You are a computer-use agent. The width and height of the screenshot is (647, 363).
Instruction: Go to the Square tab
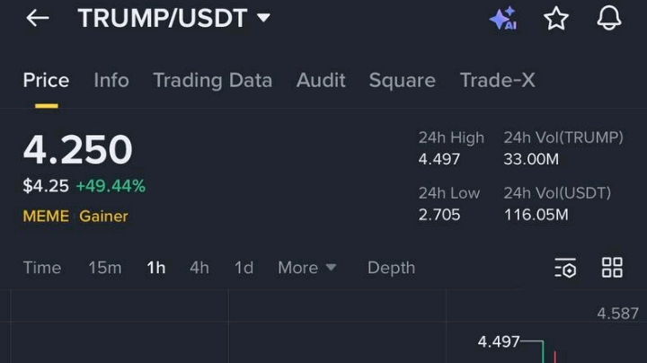coord(403,81)
